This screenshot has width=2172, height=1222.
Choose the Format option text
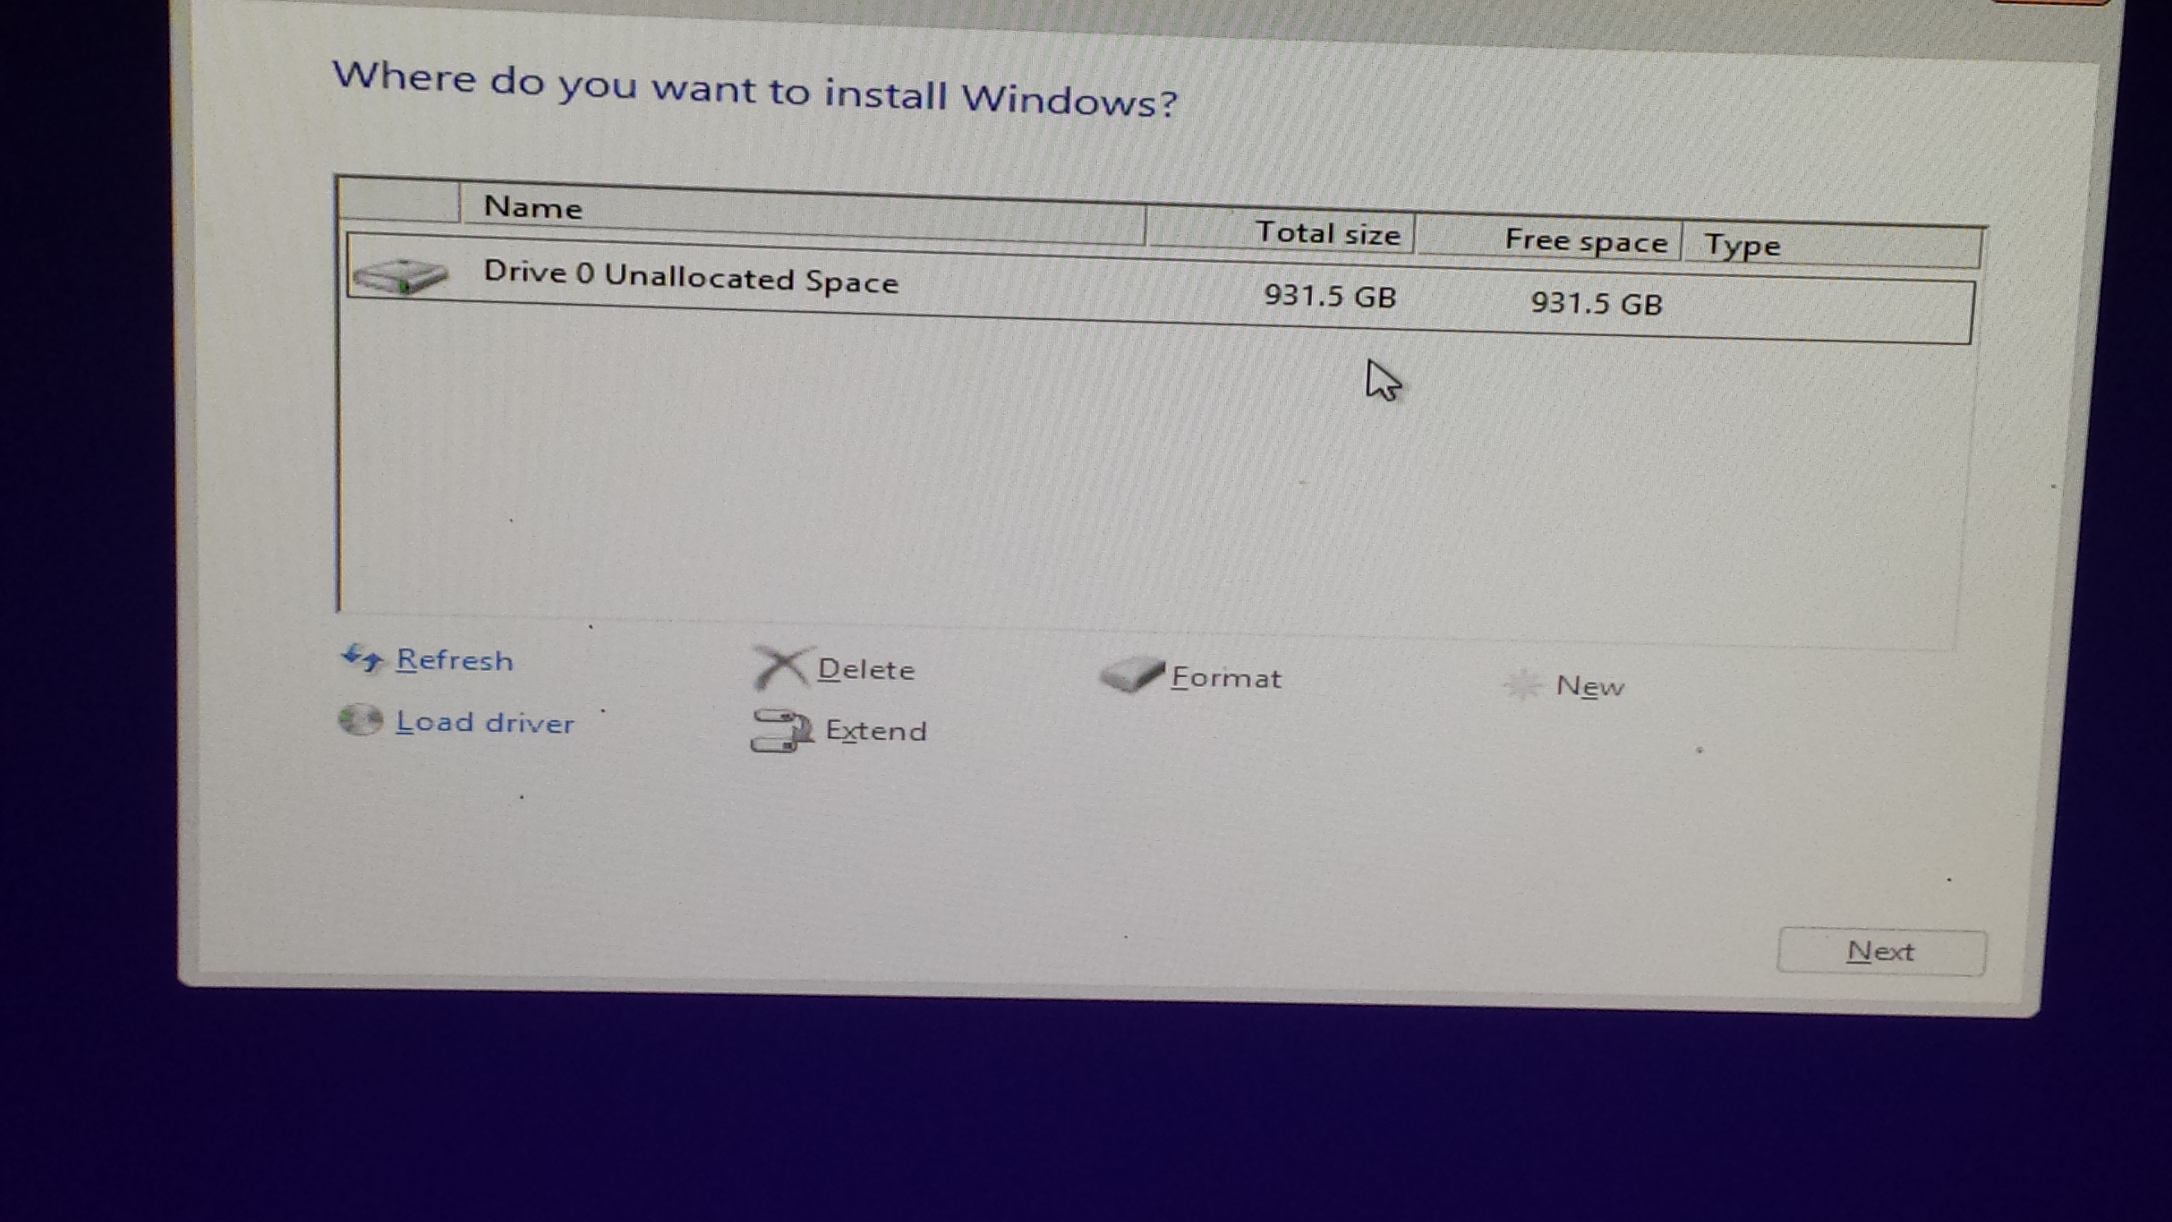coord(1226,678)
